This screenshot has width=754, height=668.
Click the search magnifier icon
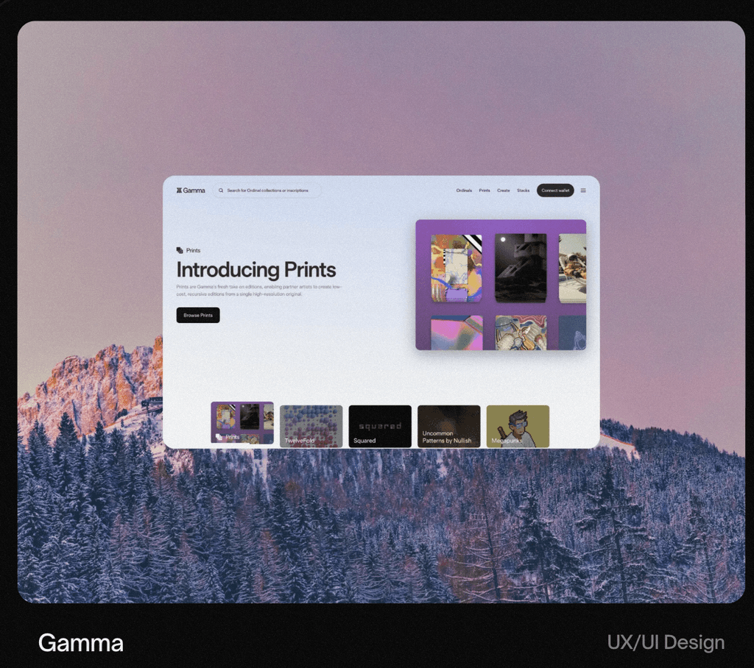[221, 191]
